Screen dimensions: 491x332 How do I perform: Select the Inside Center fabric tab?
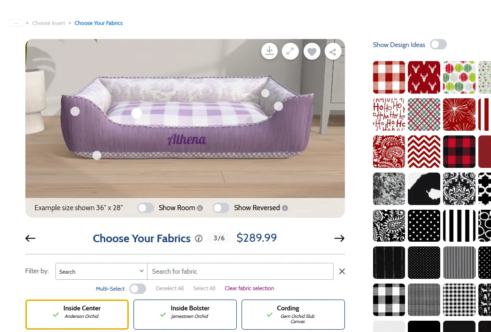coord(77,315)
